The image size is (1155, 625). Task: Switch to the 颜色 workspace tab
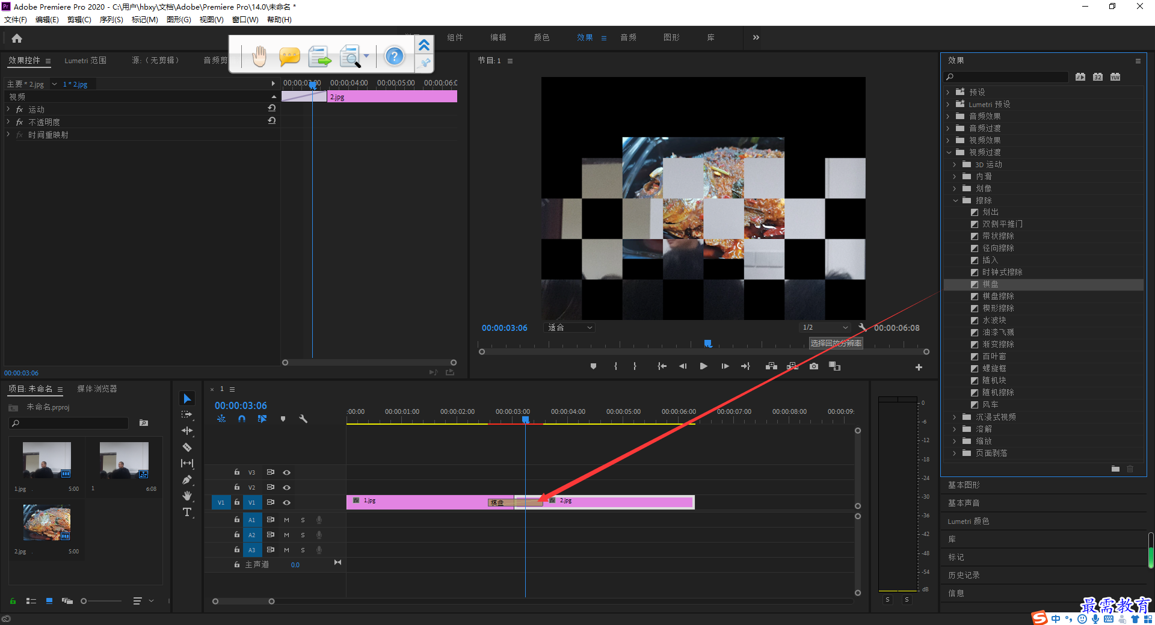coord(541,37)
